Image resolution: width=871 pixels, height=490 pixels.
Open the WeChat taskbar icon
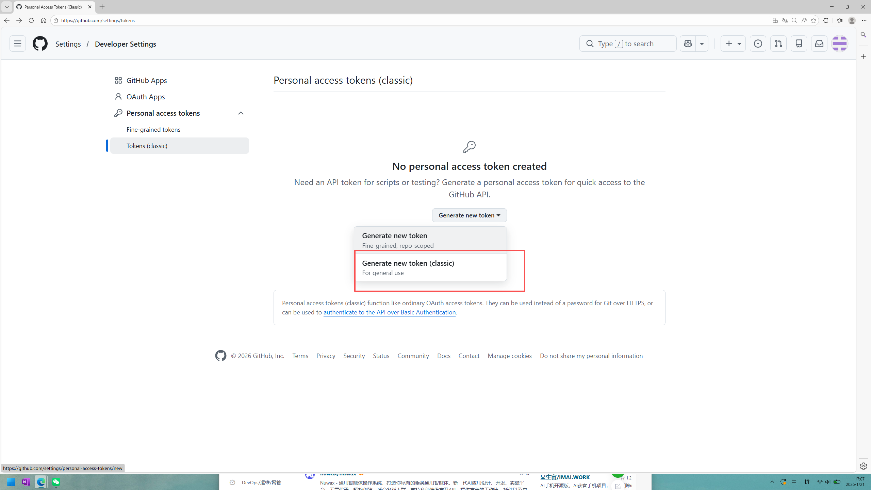[x=56, y=482]
